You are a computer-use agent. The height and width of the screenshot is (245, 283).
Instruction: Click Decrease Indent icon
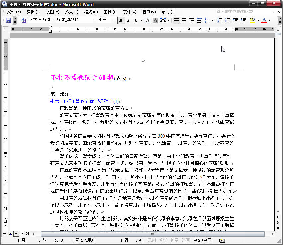pos(235,20)
